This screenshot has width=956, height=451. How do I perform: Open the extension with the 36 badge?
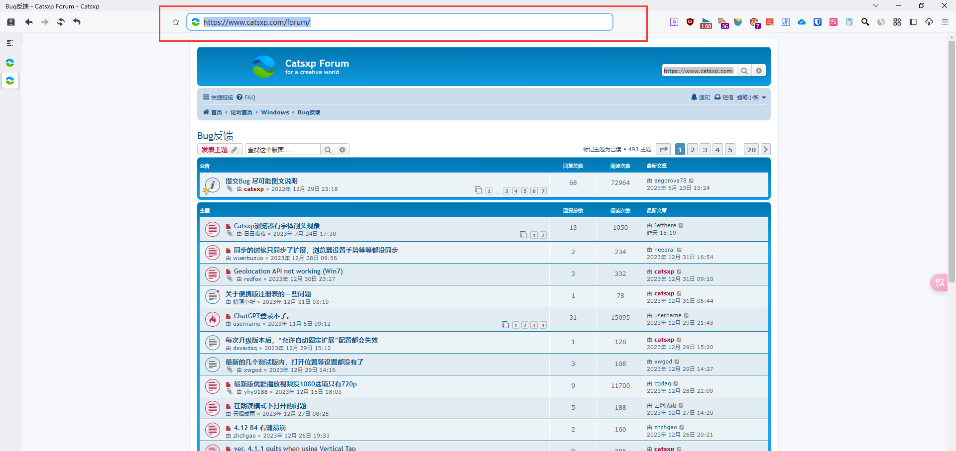(723, 23)
